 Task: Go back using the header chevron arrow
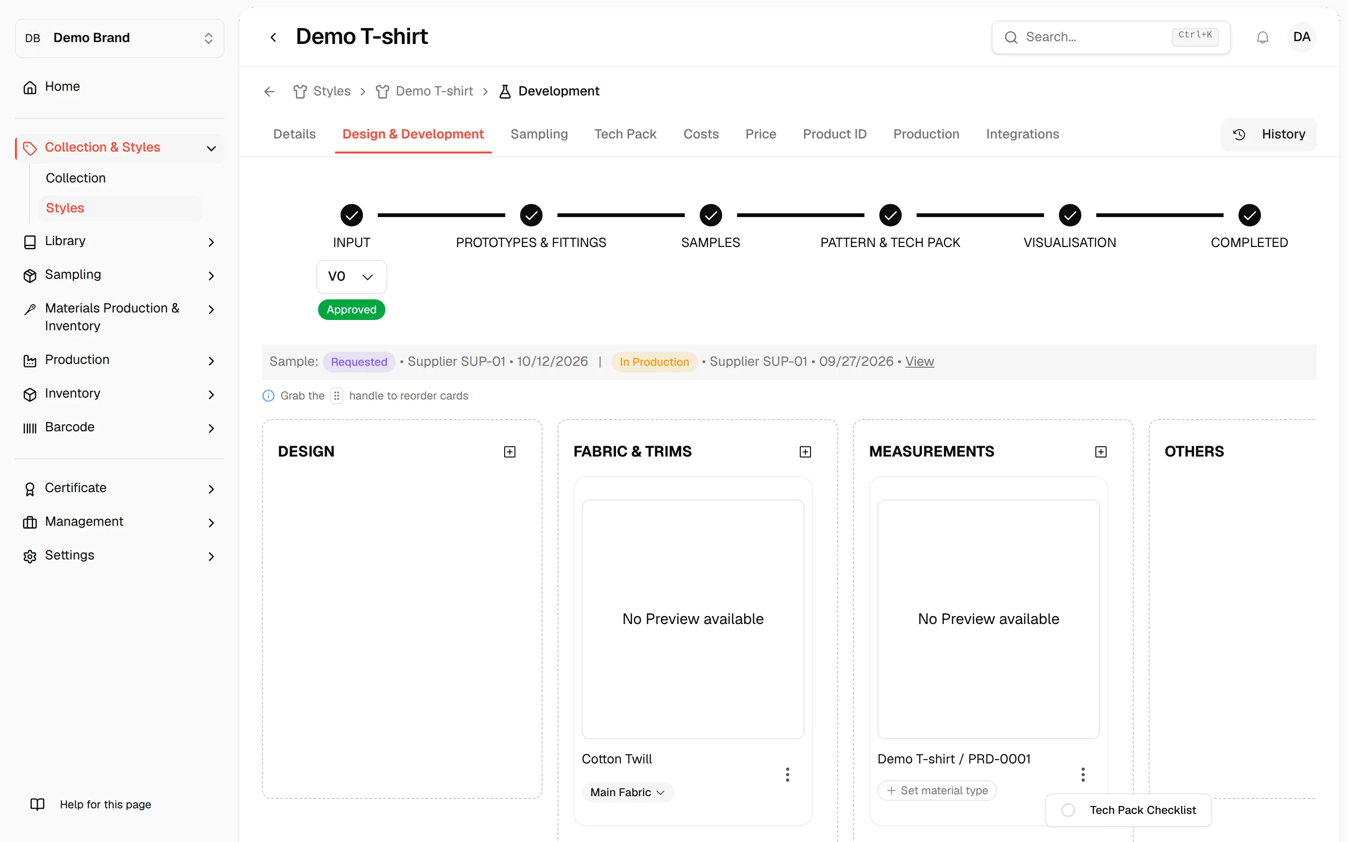tap(273, 37)
